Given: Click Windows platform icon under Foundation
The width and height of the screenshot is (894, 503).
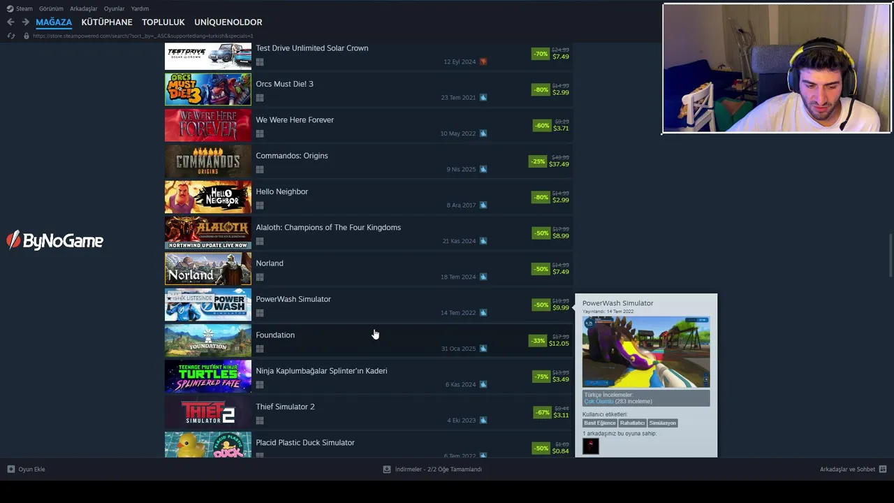Looking at the screenshot, I should tap(260, 349).
